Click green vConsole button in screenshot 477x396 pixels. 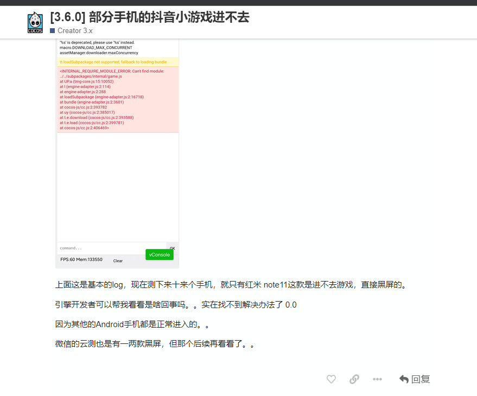coord(160,254)
